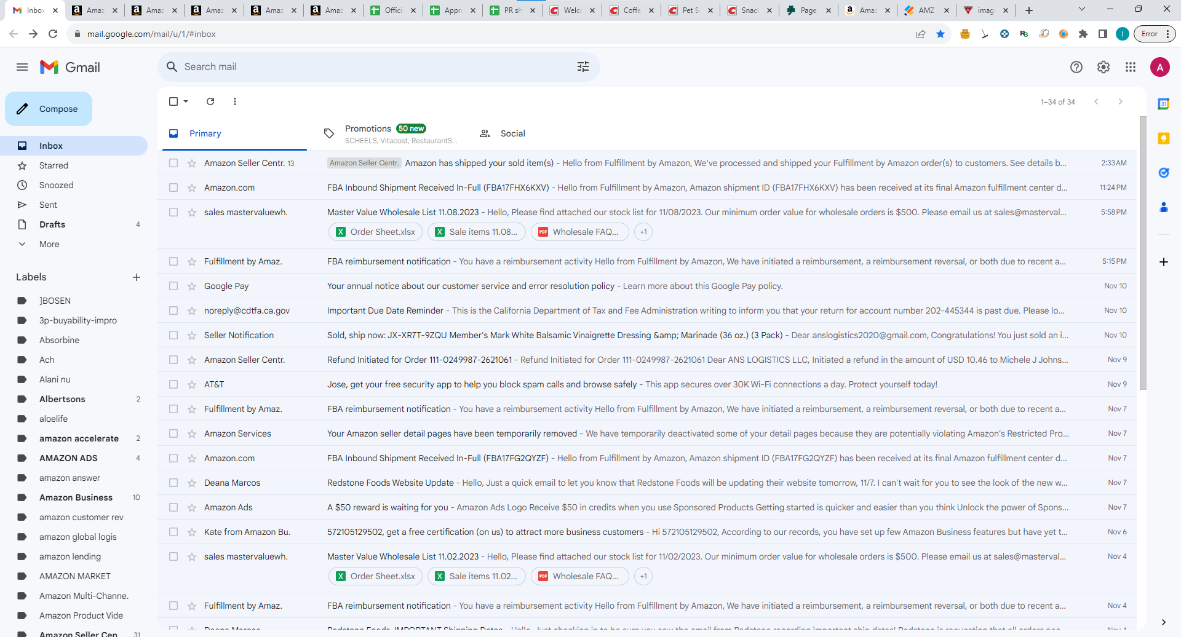Share this page from the address bar
The height and width of the screenshot is (637, 1181).
[x=921, y=34]
